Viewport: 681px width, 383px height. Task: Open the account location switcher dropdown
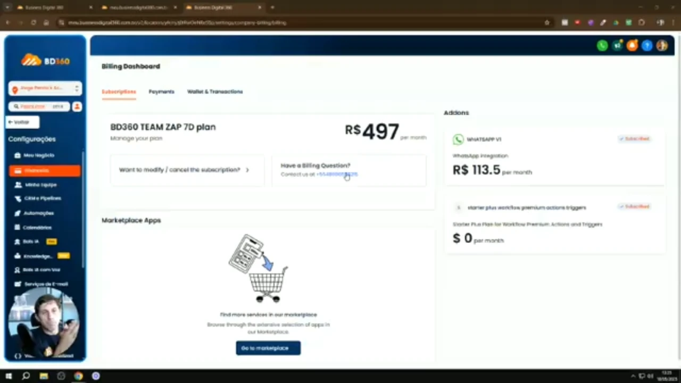pyautogui.click(x=45, y=89)
